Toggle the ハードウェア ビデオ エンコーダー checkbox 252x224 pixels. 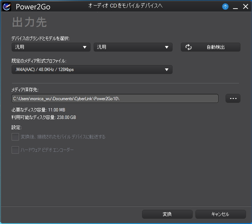click(15, 150)
